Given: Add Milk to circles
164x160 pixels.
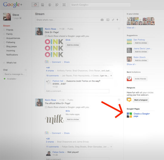Looking at the screenshot, I should click(x=73, y=119).
